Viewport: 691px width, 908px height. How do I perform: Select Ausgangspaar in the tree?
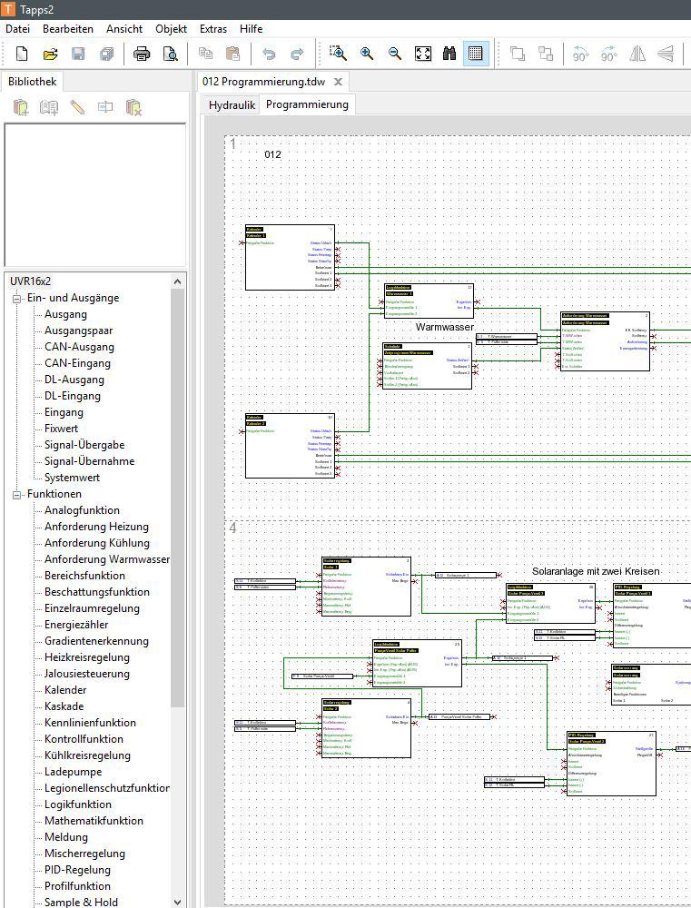click(x=79, y=331)
